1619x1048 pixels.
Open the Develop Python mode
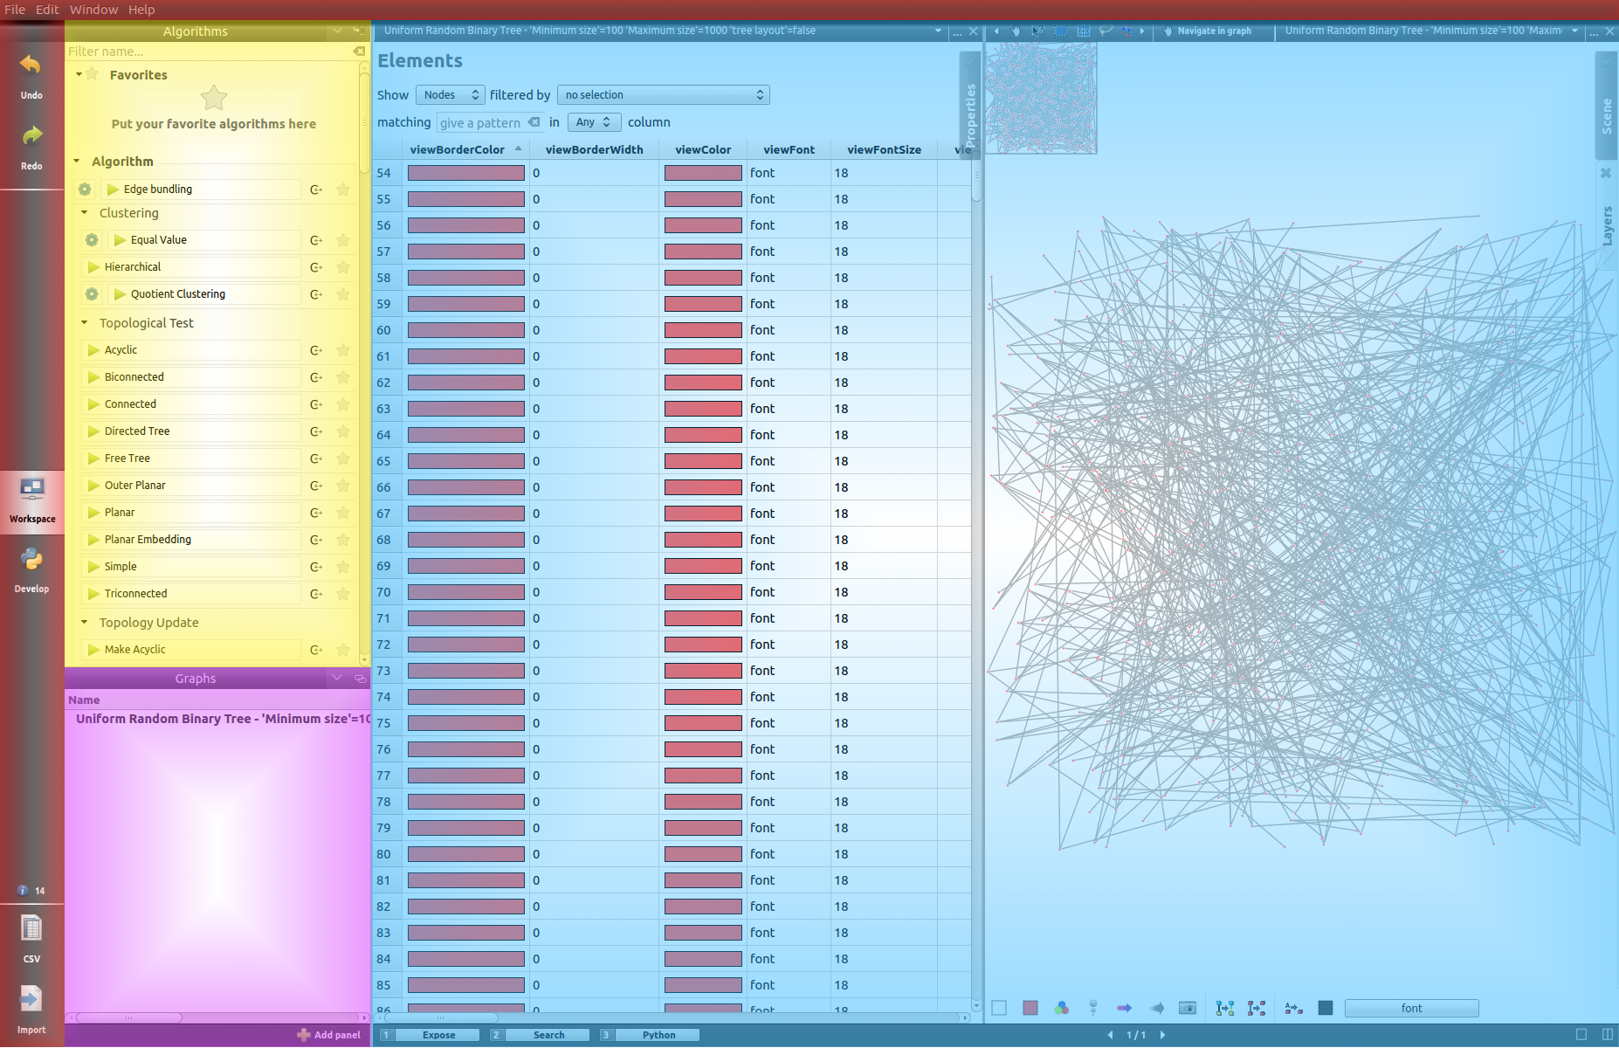click(31, 569)
